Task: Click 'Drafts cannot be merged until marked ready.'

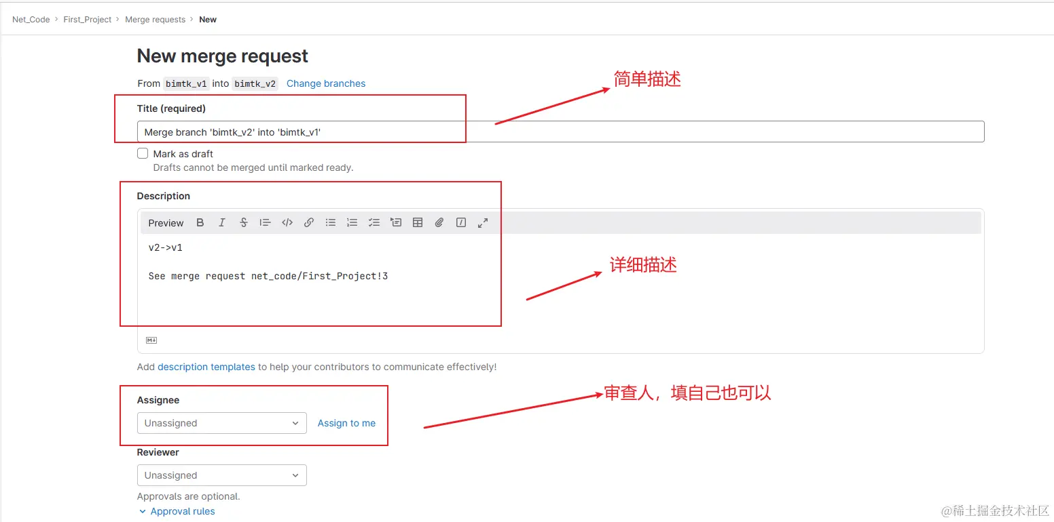Action: 253,167
